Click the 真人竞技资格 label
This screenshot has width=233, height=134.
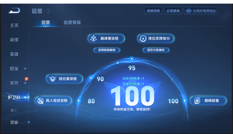pyautogui.click(x=56, y=101)
